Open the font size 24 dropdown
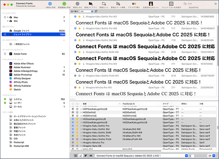Screen dimensions: 219x159 point(214,156)
